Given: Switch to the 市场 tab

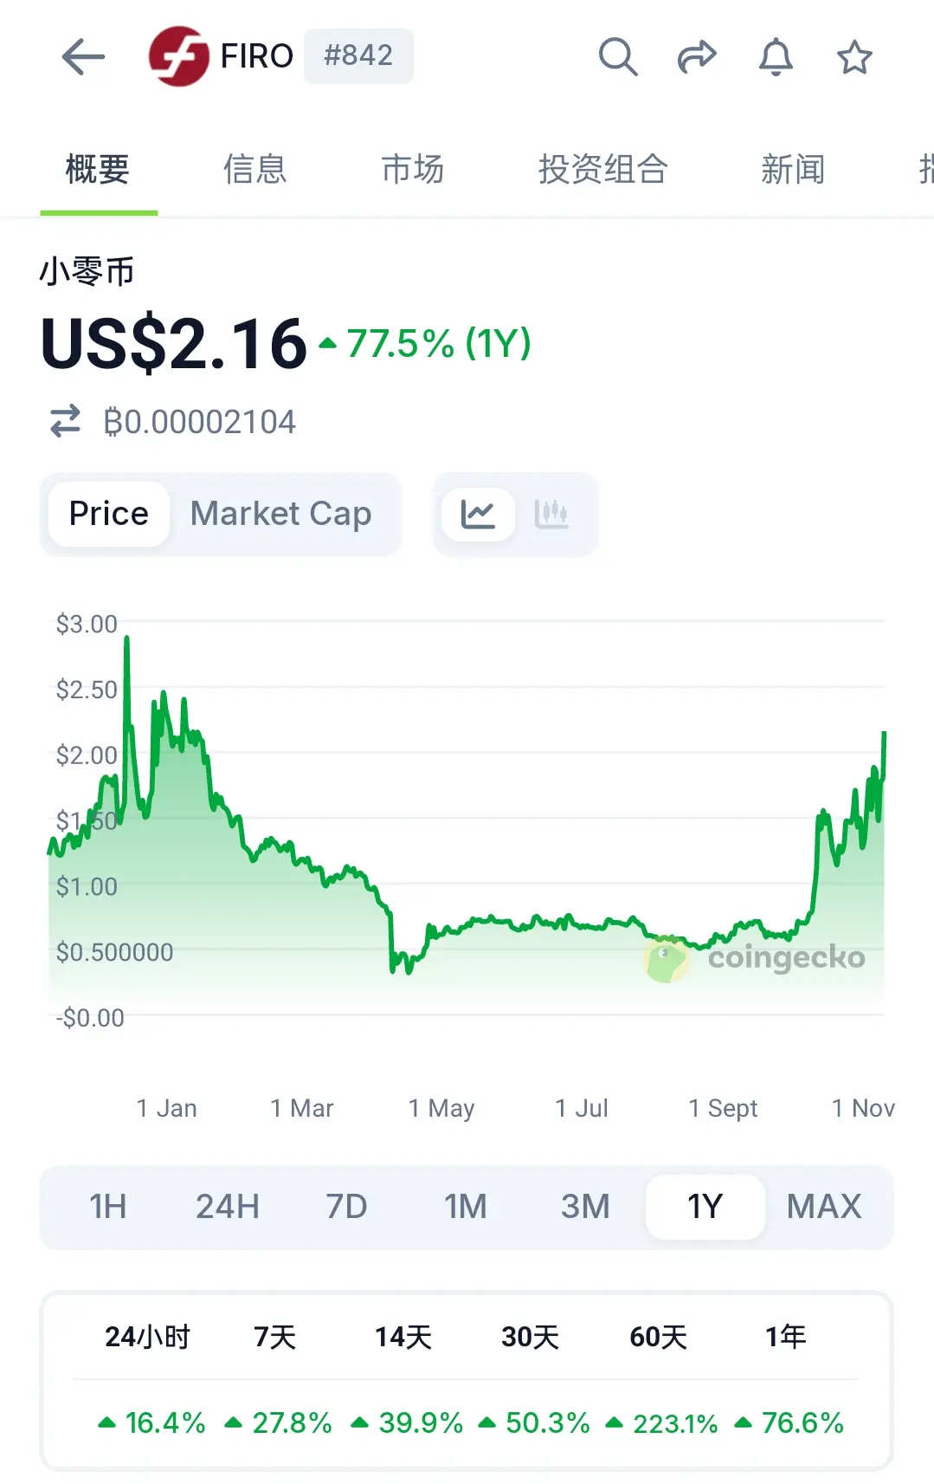Looking at the screenshot, I should click(412, 169).
